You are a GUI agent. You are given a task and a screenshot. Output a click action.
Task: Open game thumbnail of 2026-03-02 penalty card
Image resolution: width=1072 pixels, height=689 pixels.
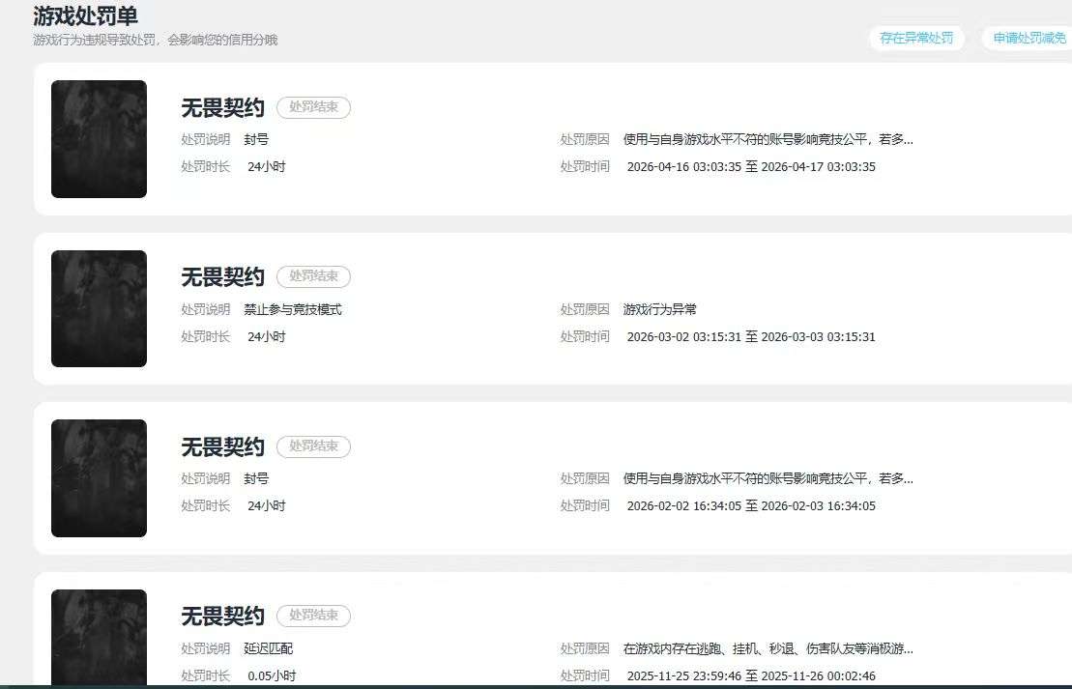[x=100, y=308]
